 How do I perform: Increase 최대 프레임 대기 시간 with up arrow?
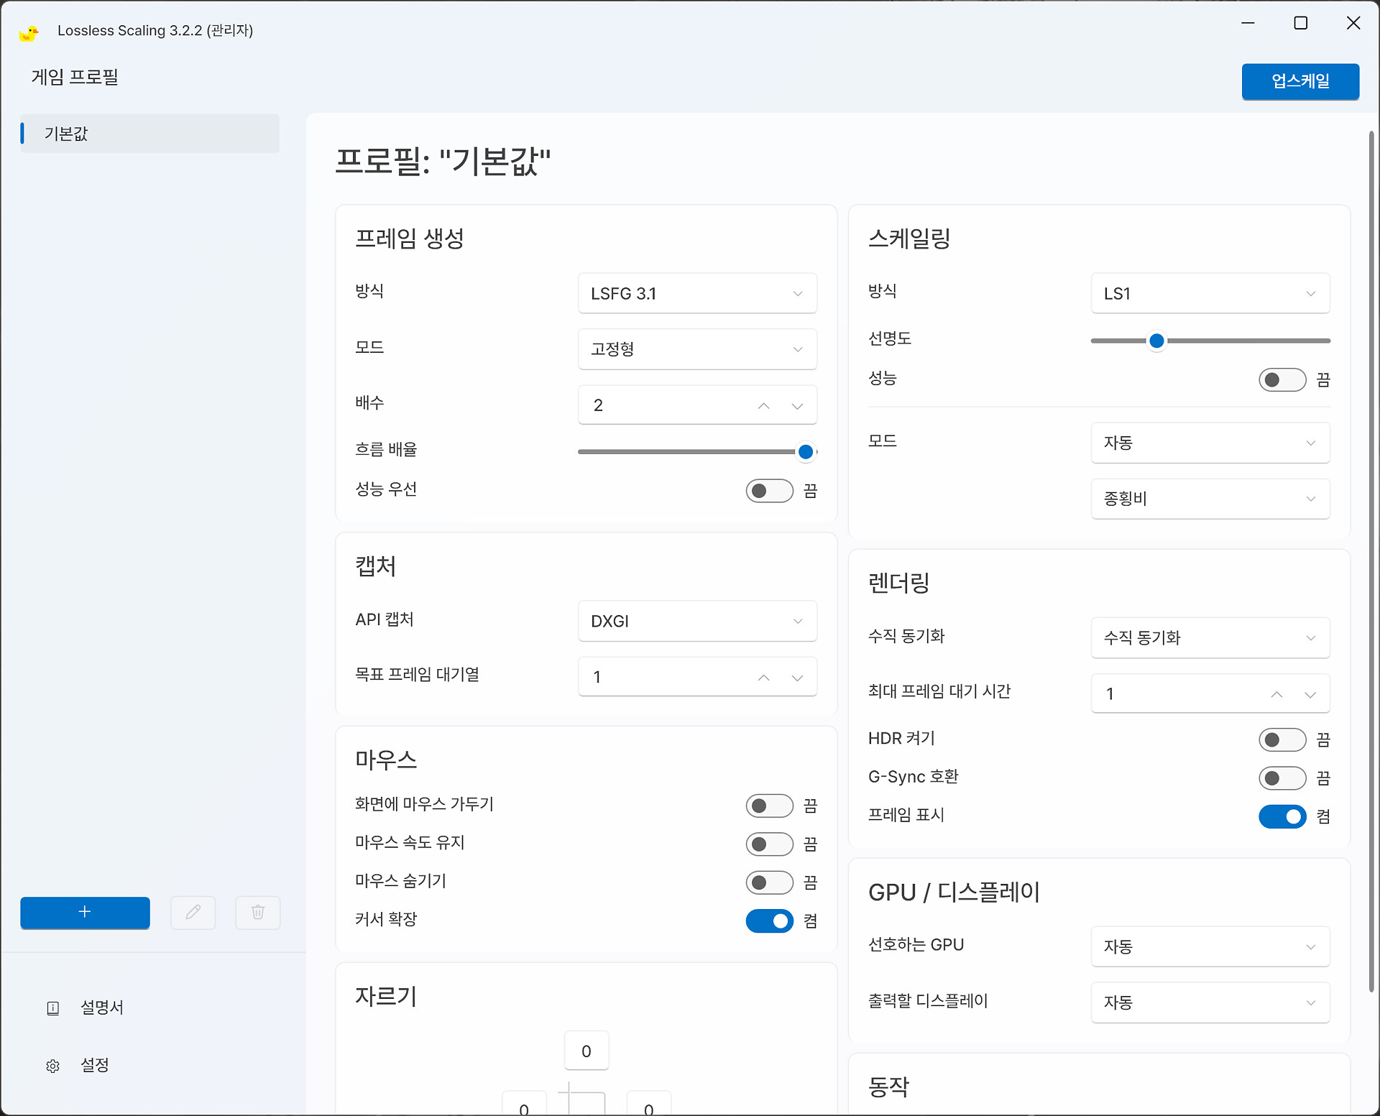click(x=1276, y=694)
